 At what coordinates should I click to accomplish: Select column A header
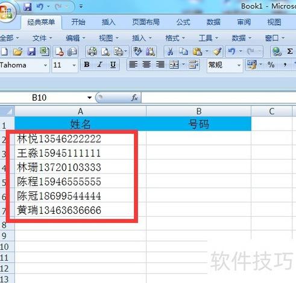[80, 111]
